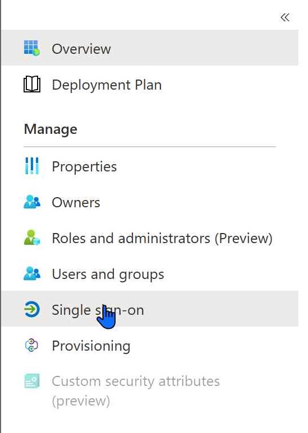The height and width of the screenshot is (433, 308).
Task: Collapse the sidebar with the double chevron
Action: pos(285,17)
